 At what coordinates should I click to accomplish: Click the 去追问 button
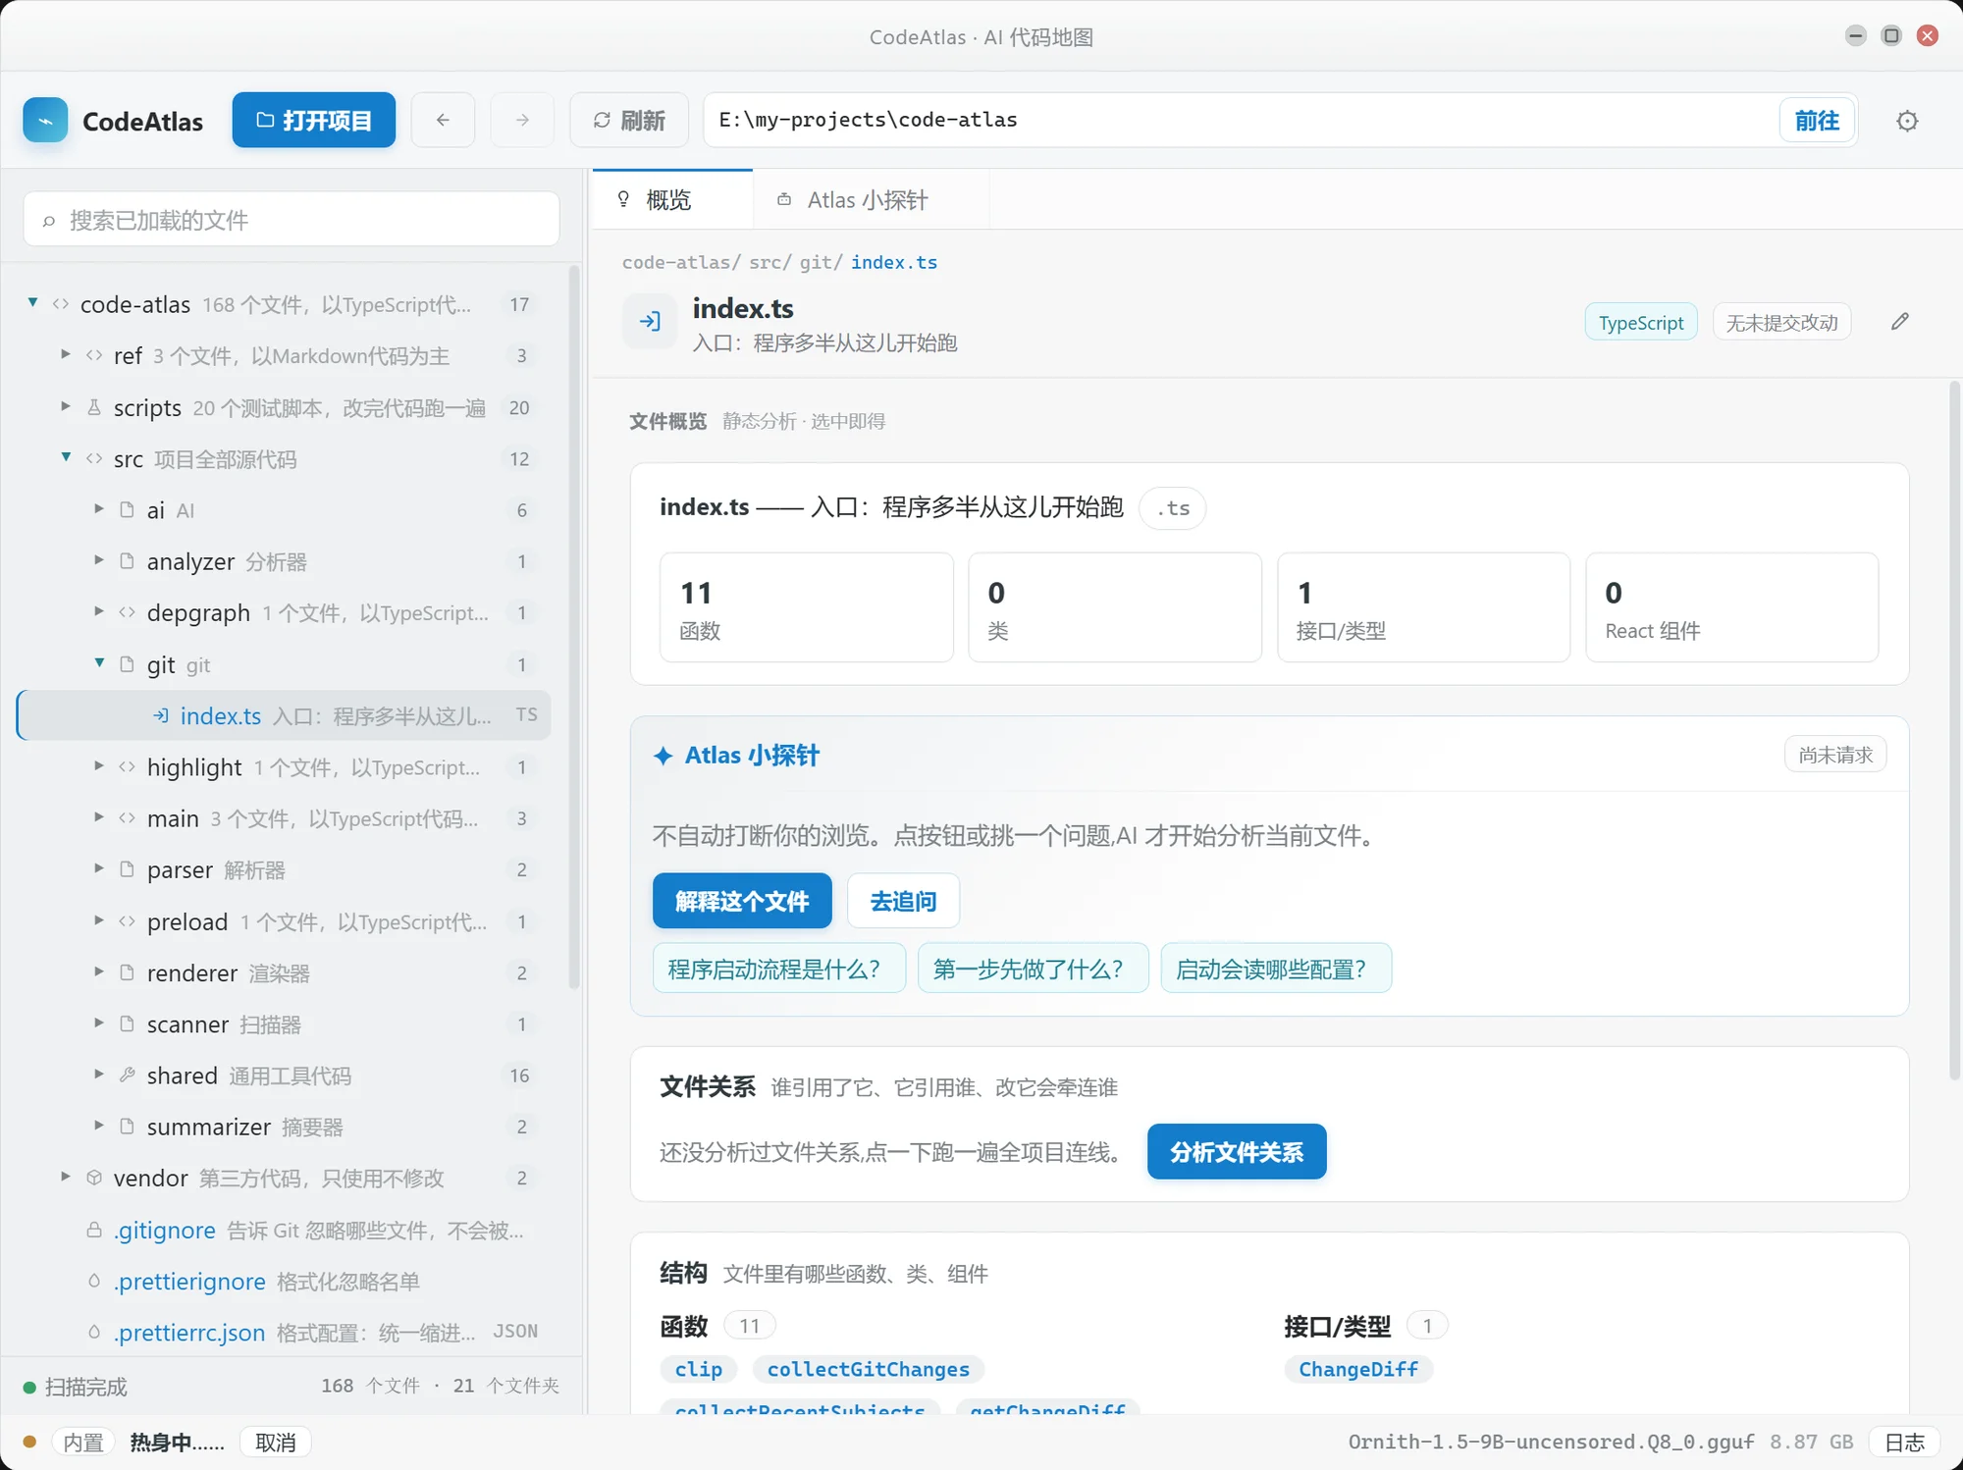(903, 901)
